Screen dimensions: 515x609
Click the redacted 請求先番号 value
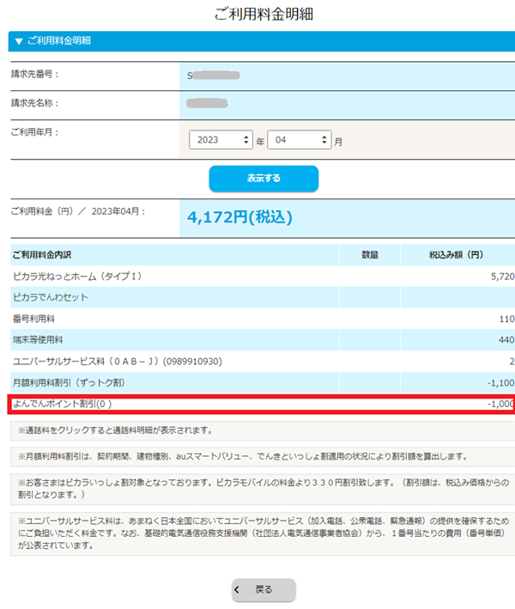point(214,75)
